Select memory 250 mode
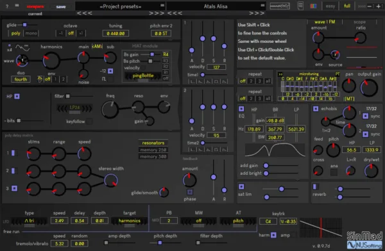Screen dimensions: 385x251 [153, 150]
